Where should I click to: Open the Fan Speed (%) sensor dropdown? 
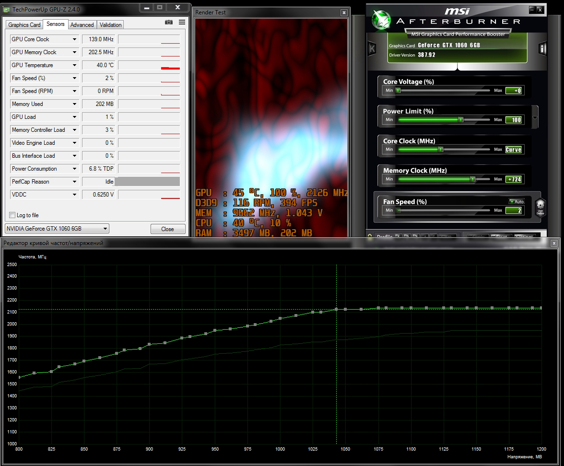pyautogui.click(x=74, y=78)
